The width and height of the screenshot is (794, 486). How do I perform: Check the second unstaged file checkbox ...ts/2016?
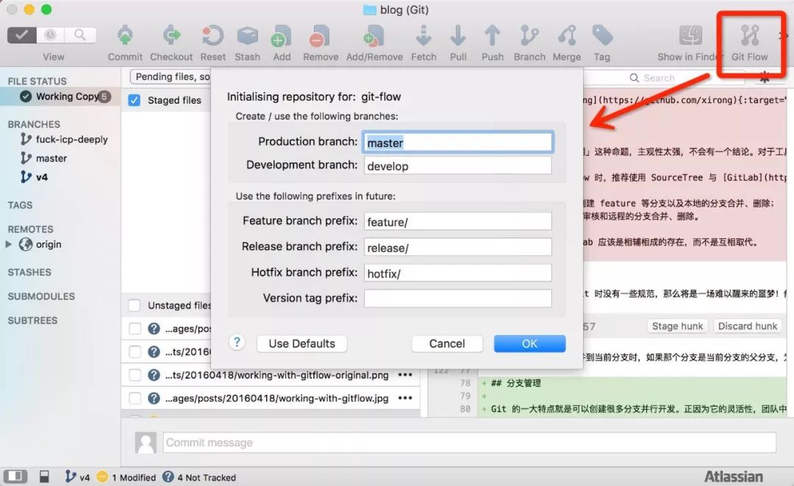135,352
